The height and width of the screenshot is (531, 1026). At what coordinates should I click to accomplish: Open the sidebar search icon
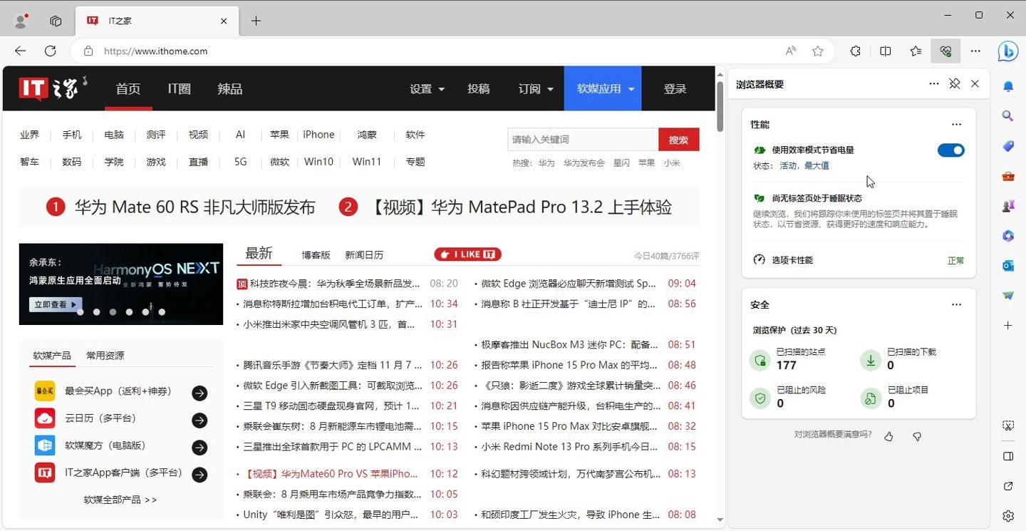[x=1008, y=116]
